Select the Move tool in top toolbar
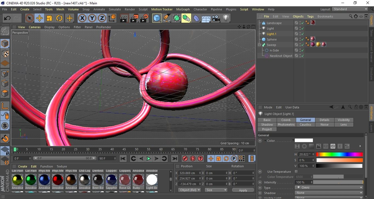The height and width of the screenshot is (199, 374). point(39,18)
